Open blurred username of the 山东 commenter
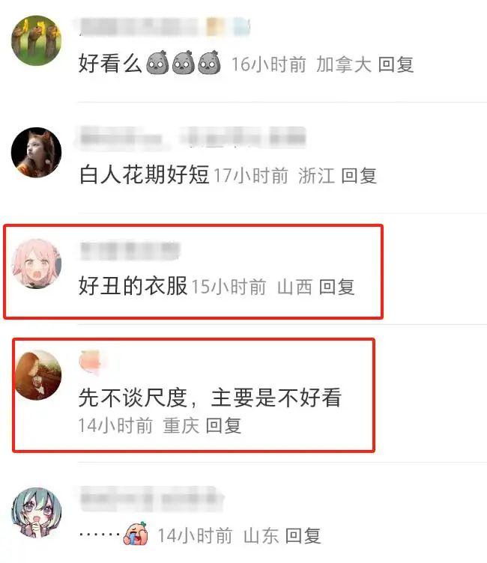Image resolution: width=487 pixels, height=563 pixels. click(151, 499)
